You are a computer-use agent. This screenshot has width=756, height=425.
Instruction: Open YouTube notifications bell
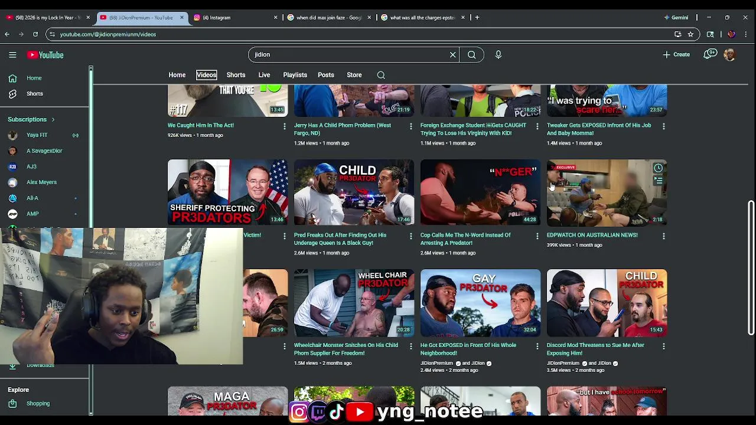click(x=709, y=54)
